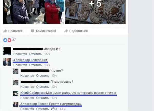Like the Просто супермолодцы comment
154x111 pixels.
[x=27, y=109]
